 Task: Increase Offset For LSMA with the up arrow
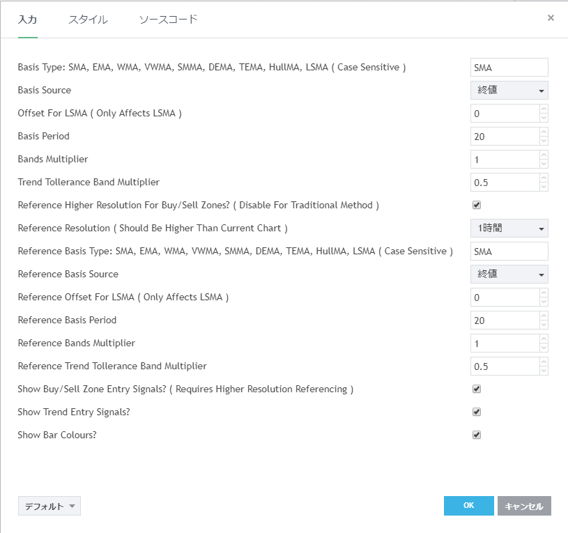pos(544,109)
